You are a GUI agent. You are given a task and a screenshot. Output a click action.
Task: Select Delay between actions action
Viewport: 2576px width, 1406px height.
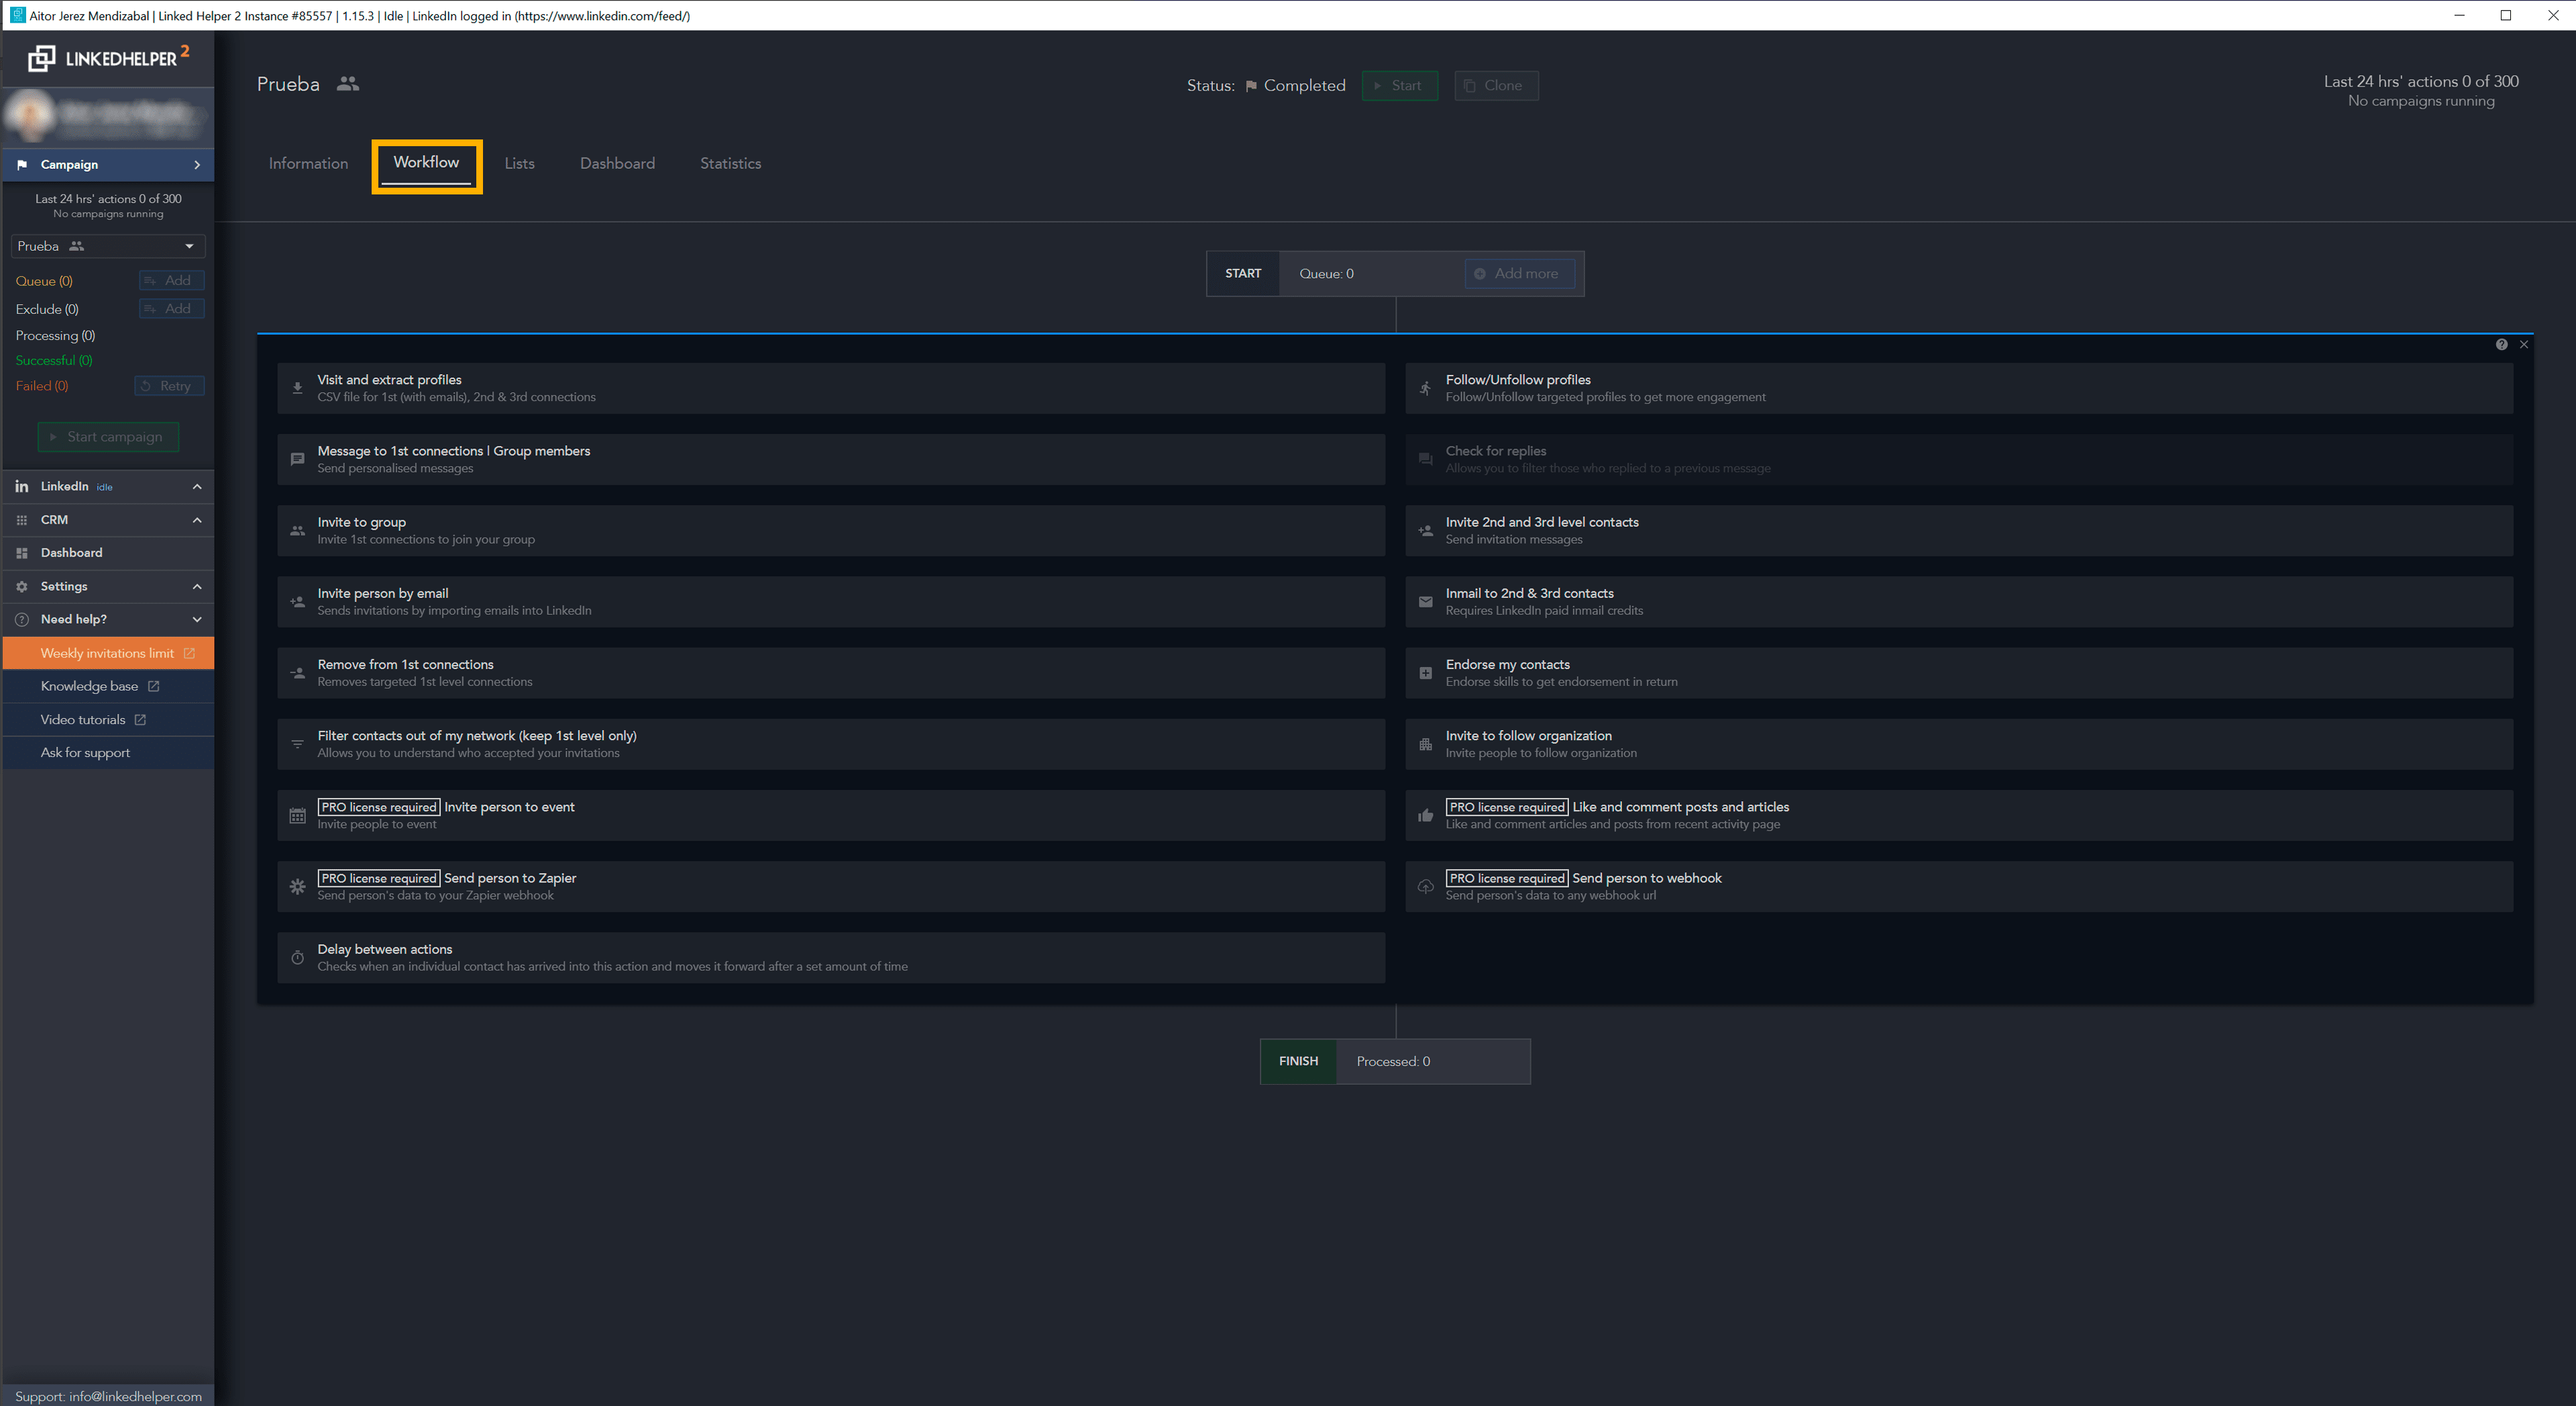[x=831, y=957]
